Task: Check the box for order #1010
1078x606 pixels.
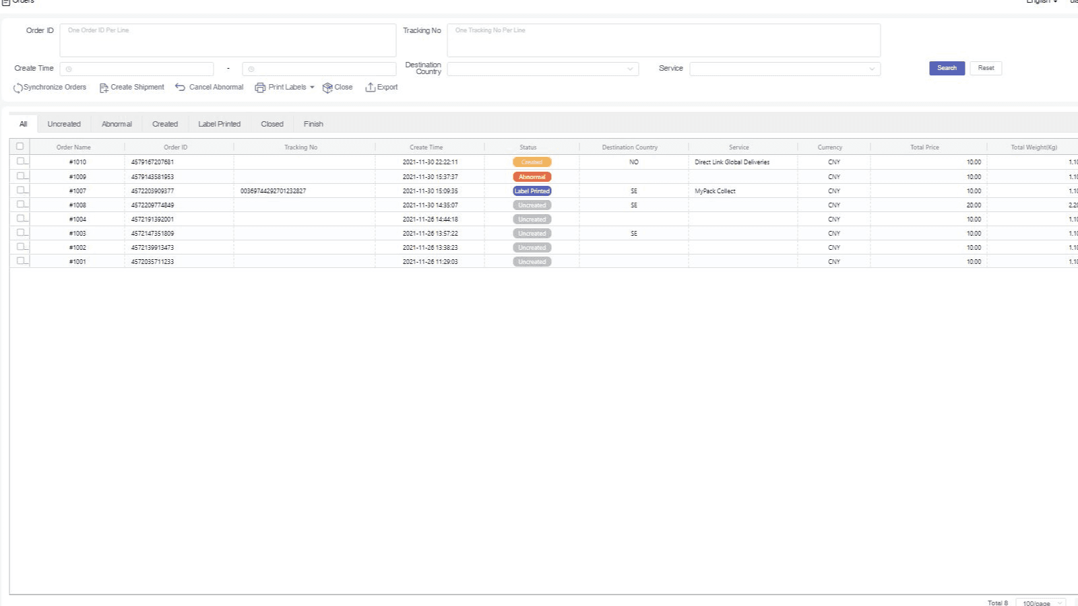Action: coord(21,161)
